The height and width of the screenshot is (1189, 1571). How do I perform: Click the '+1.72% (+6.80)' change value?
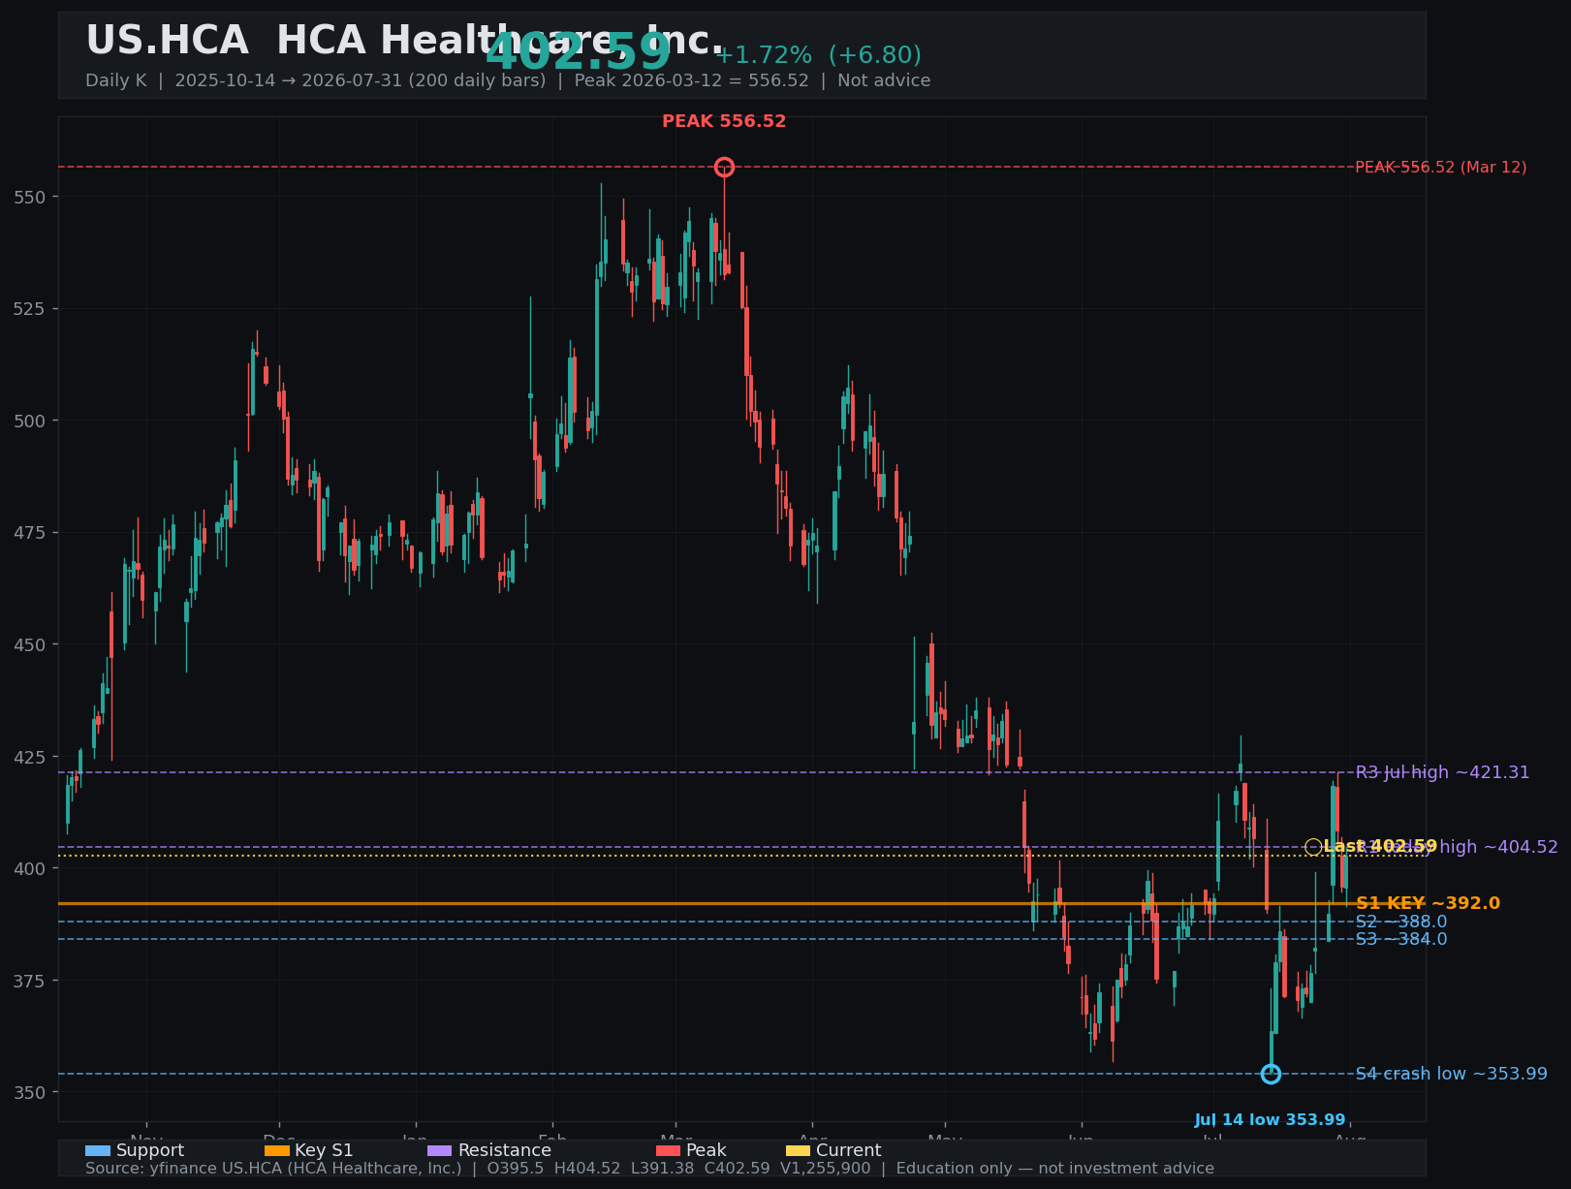[x=818, y=55]
